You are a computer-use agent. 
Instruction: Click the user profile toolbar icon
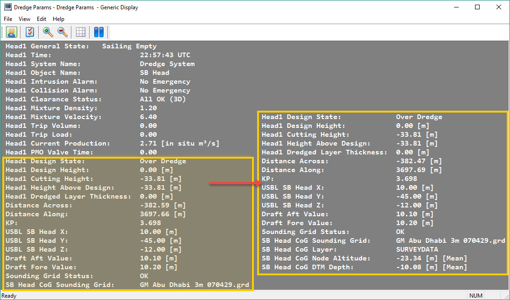click(12, 32)
